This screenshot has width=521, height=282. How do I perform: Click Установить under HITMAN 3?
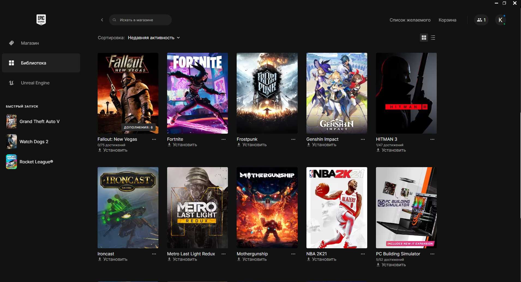(x=391, y=150)
